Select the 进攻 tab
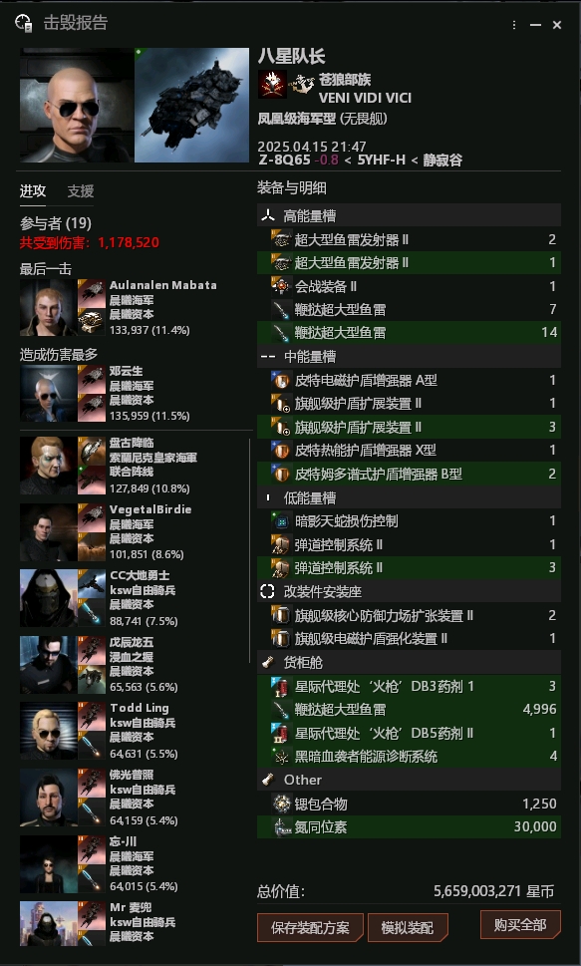581x966 pixels. click(33, 191)
